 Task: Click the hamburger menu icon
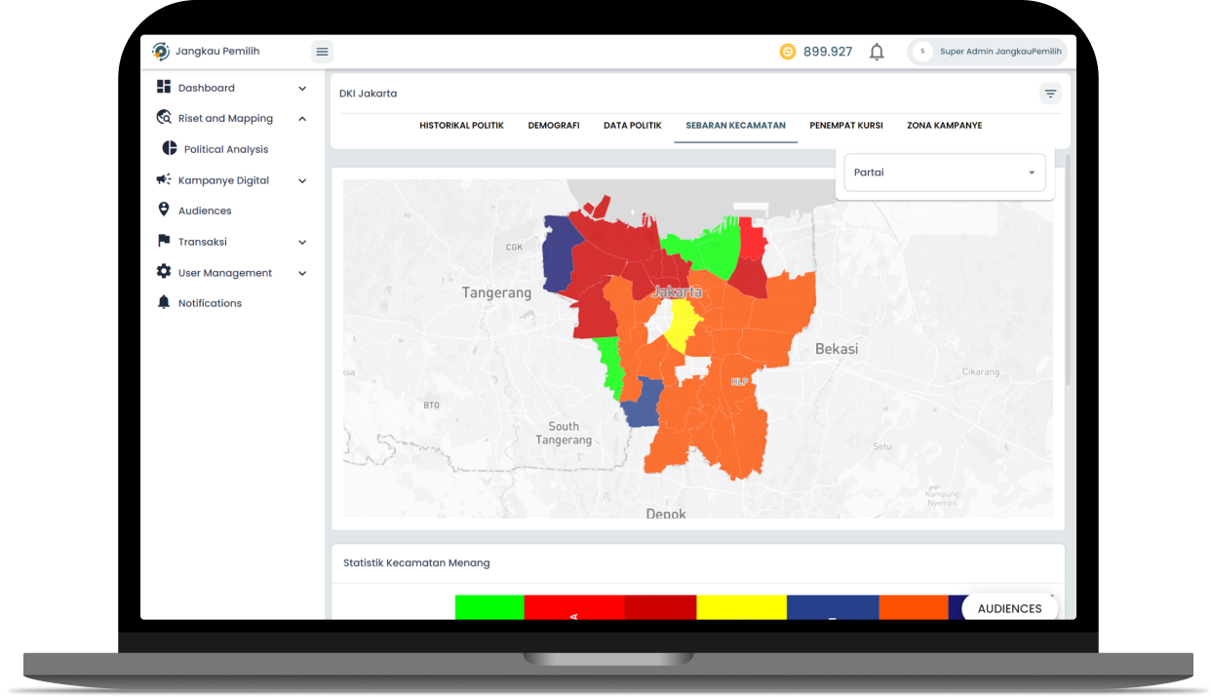[x=322, y=52]
